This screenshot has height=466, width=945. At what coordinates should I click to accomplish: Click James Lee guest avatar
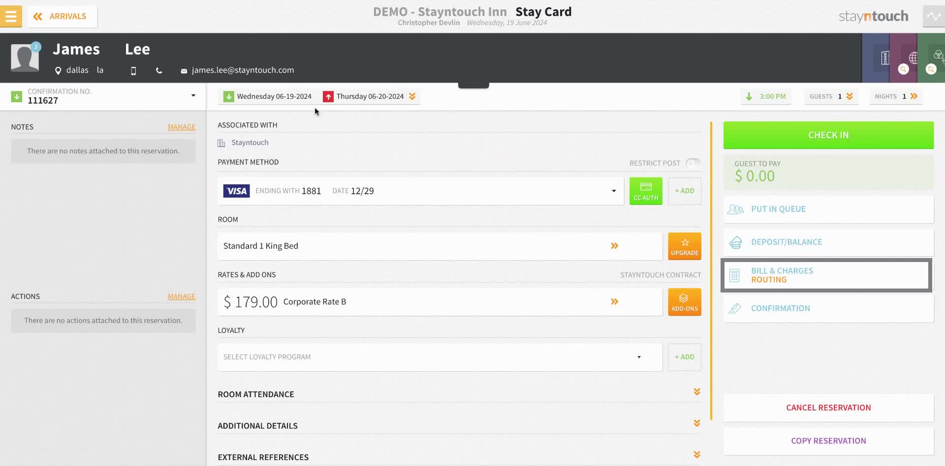(25, 58)
